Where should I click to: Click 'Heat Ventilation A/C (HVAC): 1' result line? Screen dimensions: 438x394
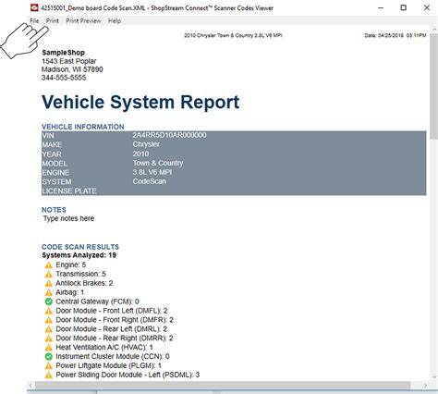click(104, 348)
